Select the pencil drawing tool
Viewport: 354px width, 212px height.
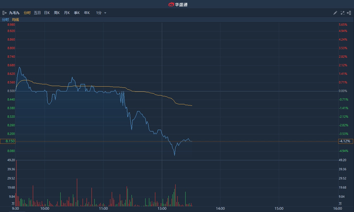click(x=335, y=13)
